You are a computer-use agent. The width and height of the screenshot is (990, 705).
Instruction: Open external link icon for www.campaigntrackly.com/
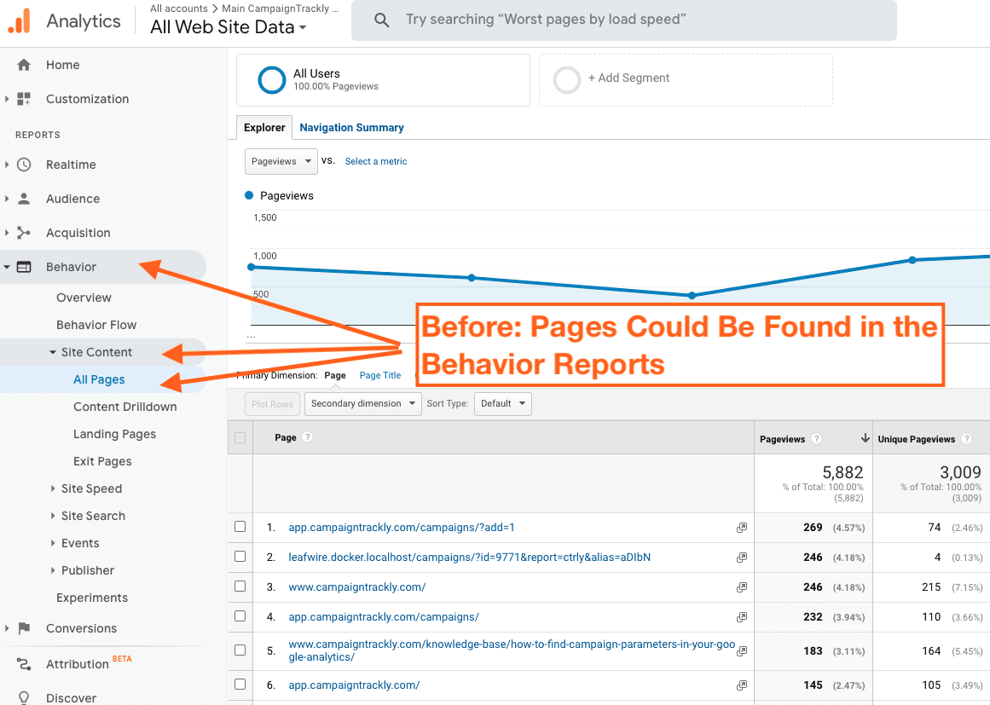click(x=742, y=587)
